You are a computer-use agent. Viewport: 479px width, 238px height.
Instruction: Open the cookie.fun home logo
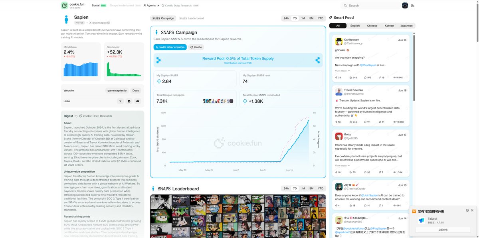(72, 6)
